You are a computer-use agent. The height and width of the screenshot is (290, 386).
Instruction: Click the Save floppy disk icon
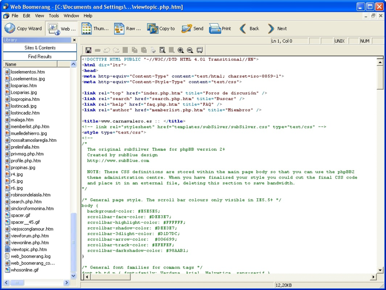(x=89, y=50)
